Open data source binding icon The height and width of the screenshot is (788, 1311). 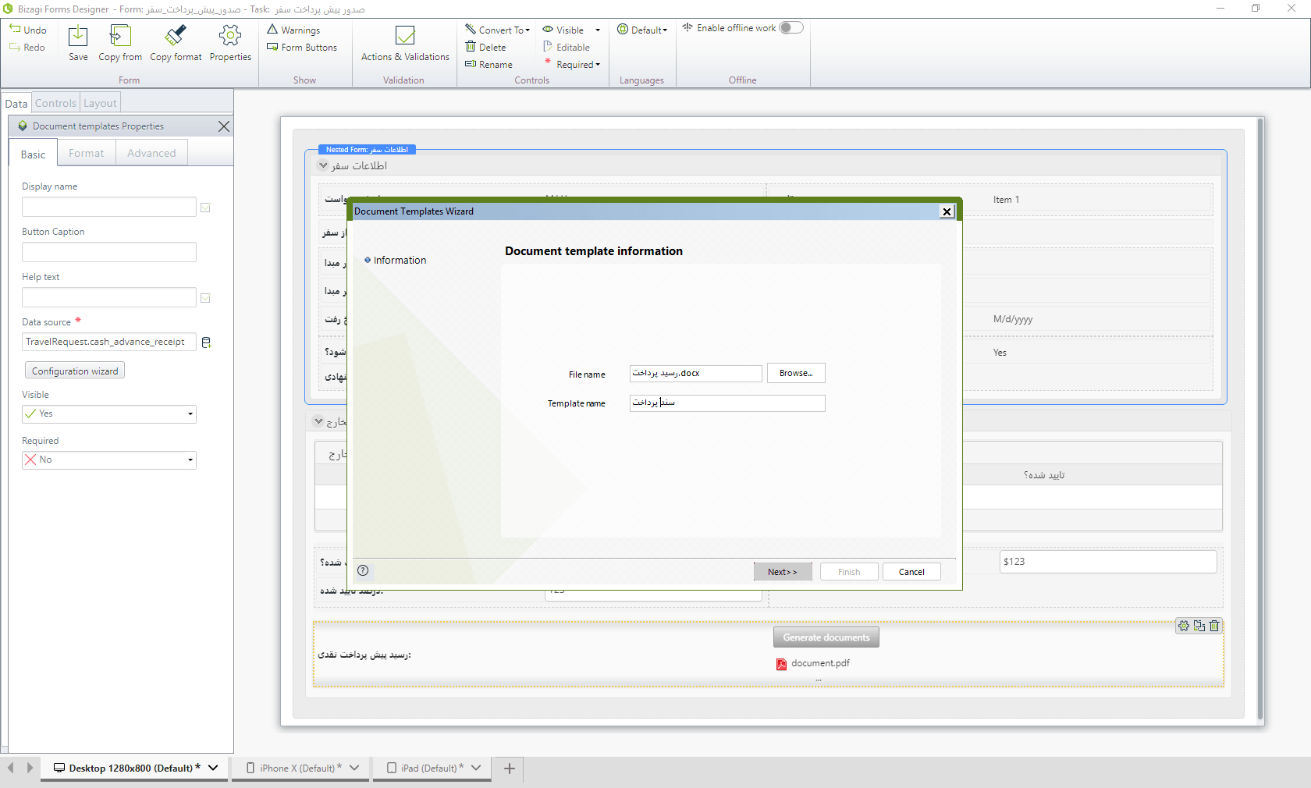[x=207, y=343]
